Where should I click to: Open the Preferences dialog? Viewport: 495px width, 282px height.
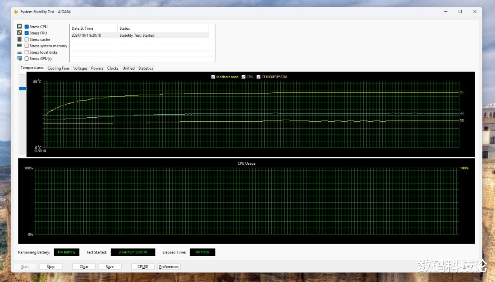(x=169, y=267)
